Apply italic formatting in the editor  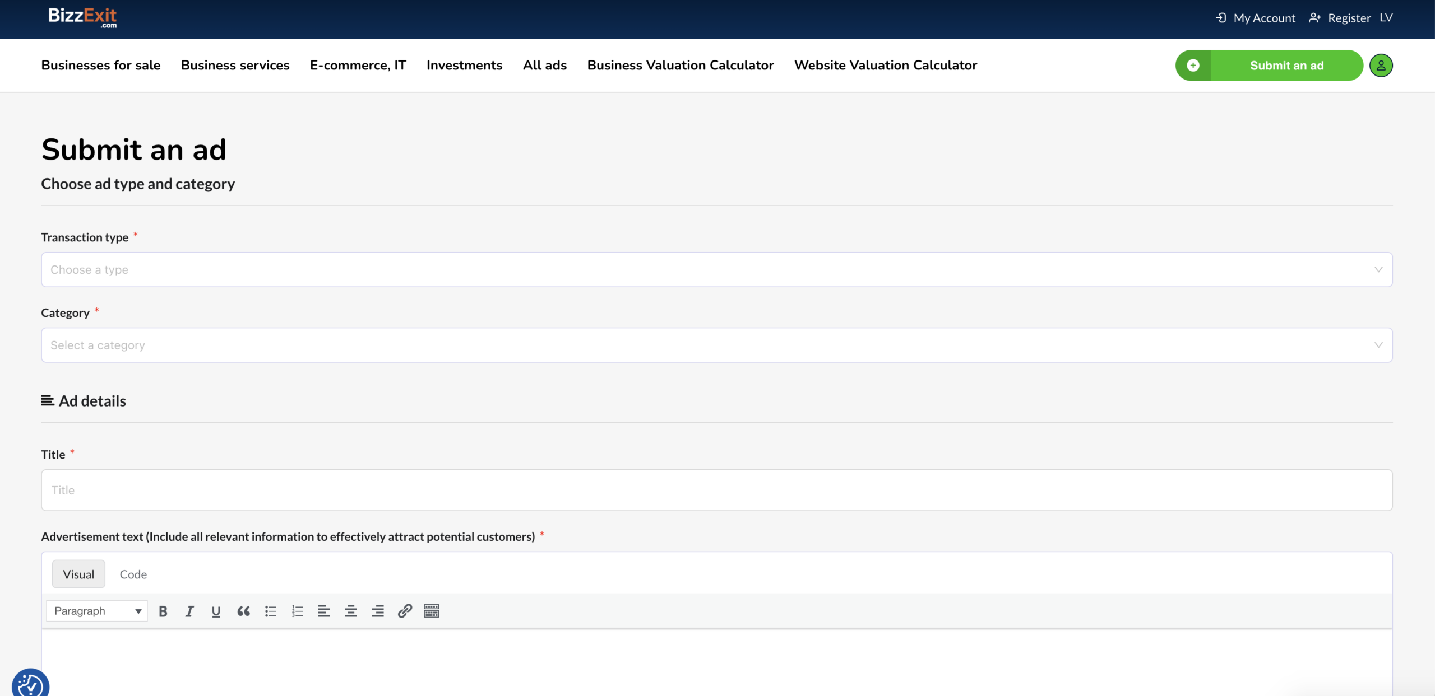[189, 611]
